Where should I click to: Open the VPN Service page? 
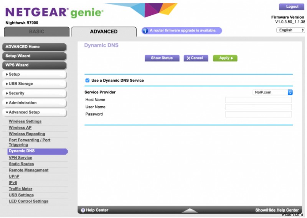20,158
